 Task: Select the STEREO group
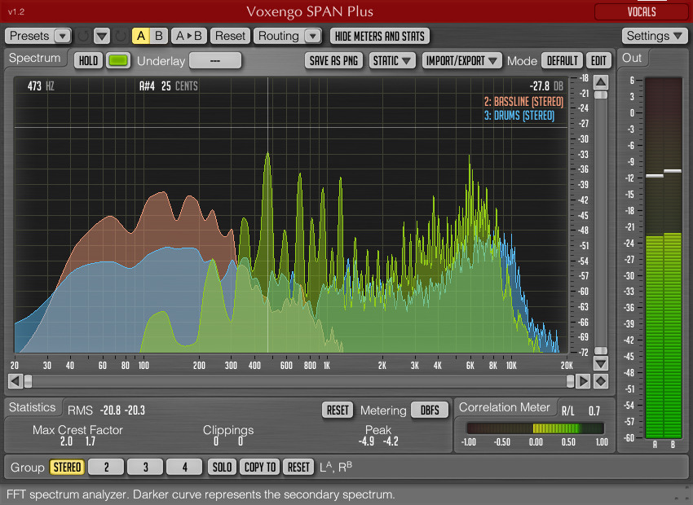(x=67, y=467)
